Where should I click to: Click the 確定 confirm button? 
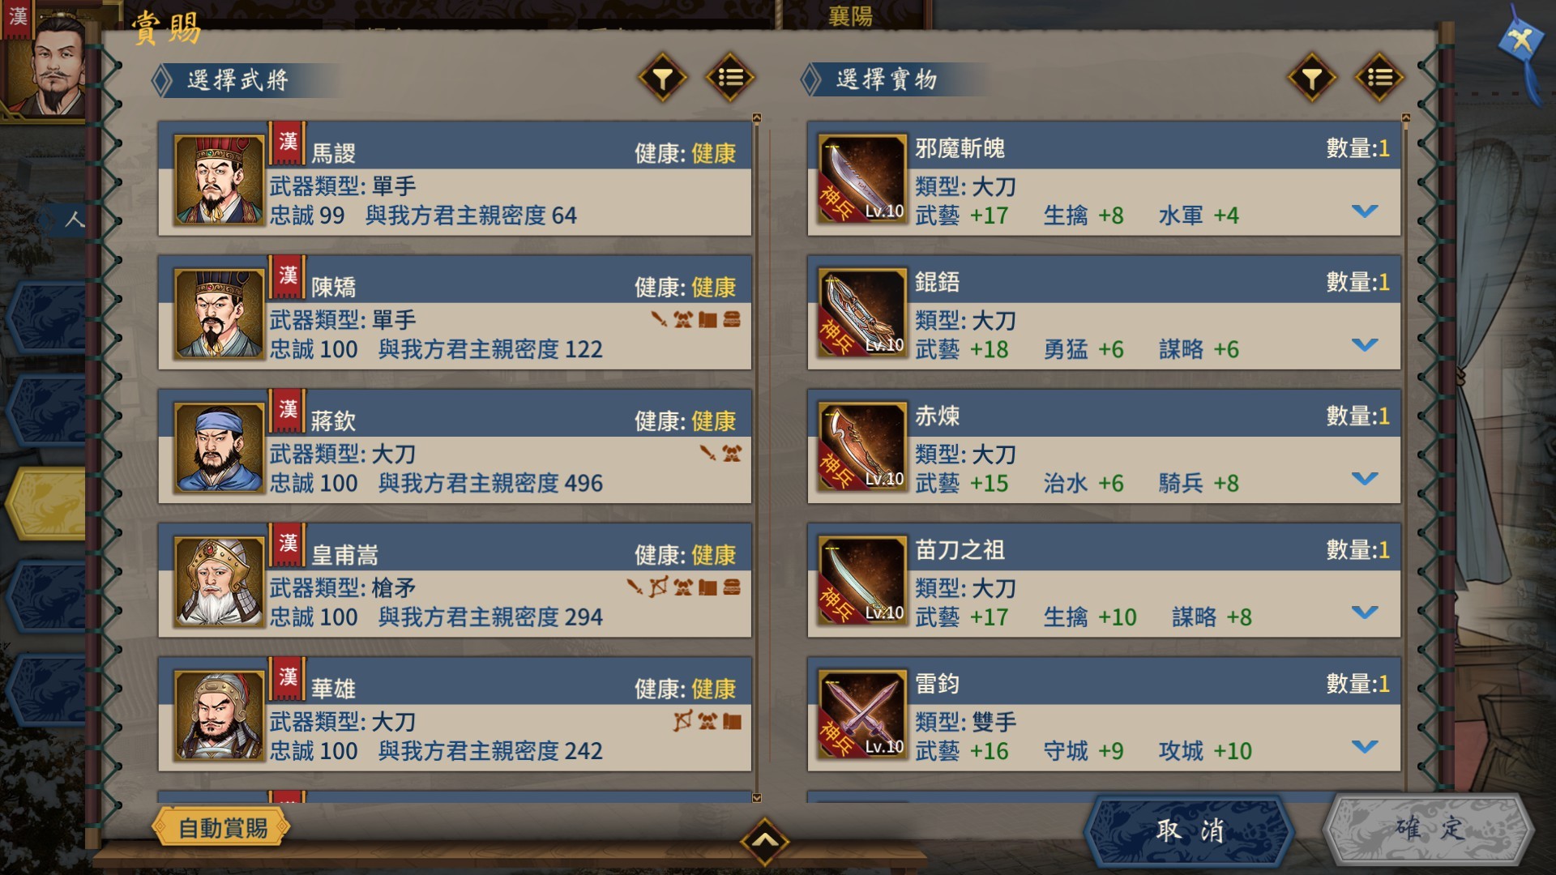[1429, 830]
